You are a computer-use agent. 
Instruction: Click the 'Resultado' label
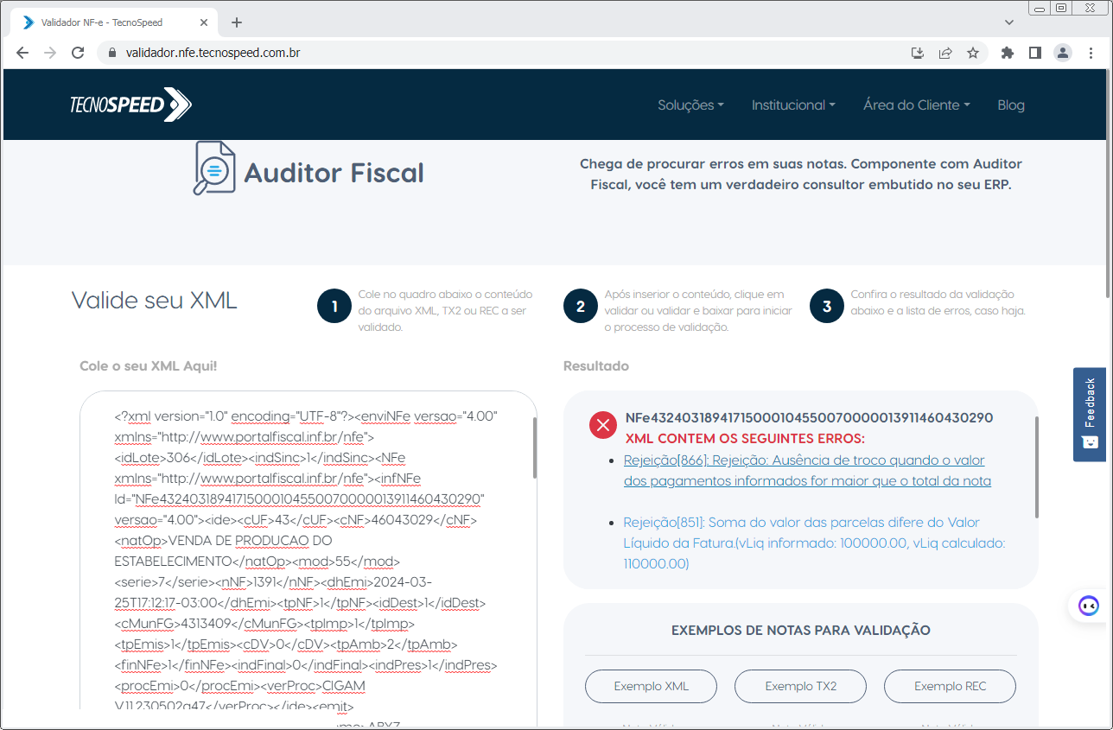[x=596, y=366]
